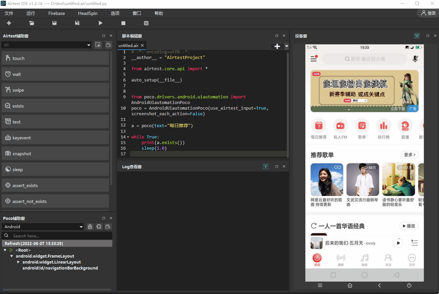Create a new script with plus icon
The width and height of the screenshot is (439, 294).
(x=9, y=23)
